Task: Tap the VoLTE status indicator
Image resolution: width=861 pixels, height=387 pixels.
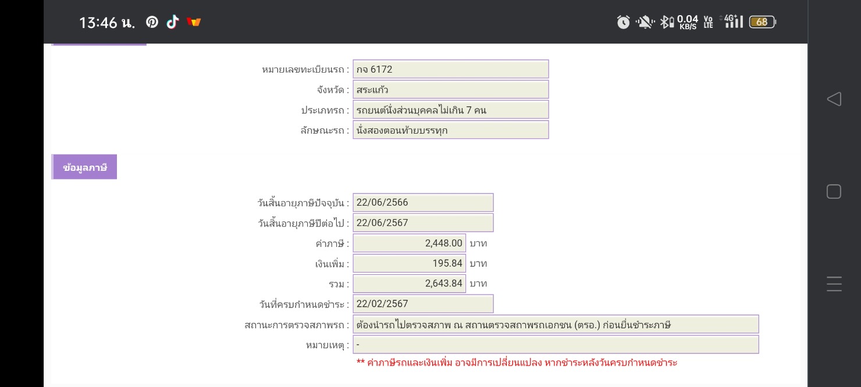Action: pyautogui.click(x=708, y=22)
